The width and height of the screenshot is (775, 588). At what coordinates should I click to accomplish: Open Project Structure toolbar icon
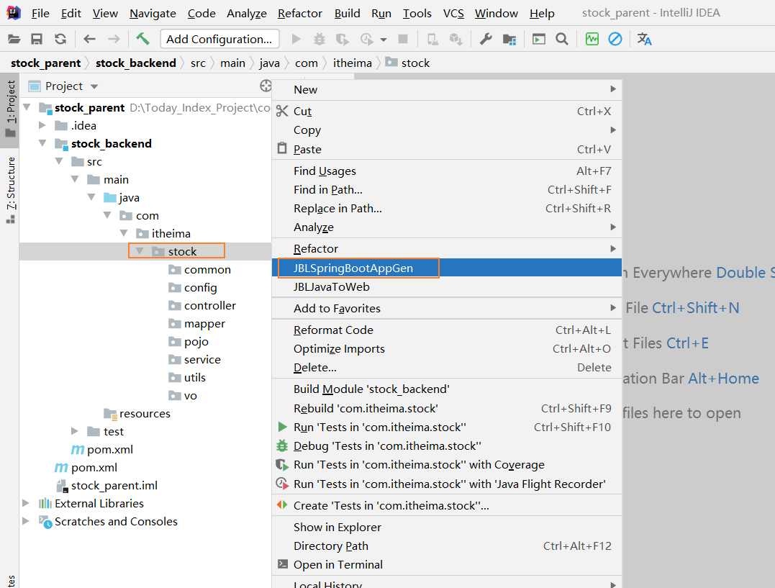click(x=509, y=39)
